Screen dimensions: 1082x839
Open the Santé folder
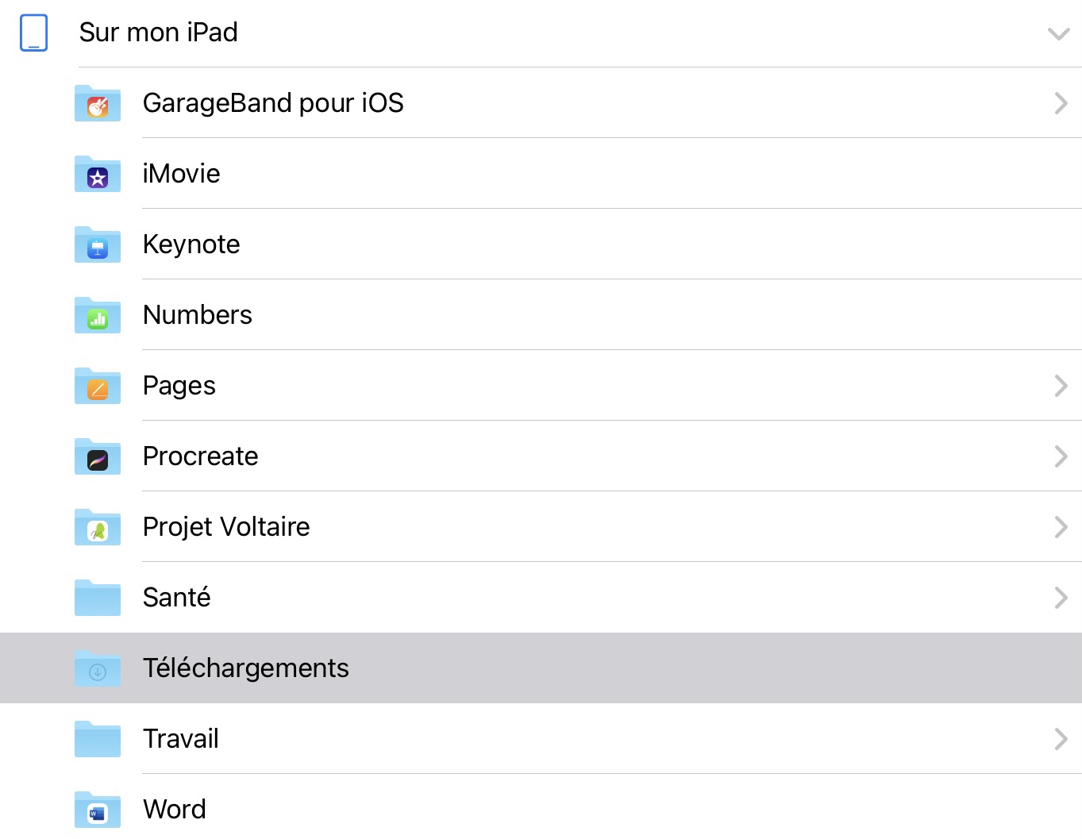177,598
